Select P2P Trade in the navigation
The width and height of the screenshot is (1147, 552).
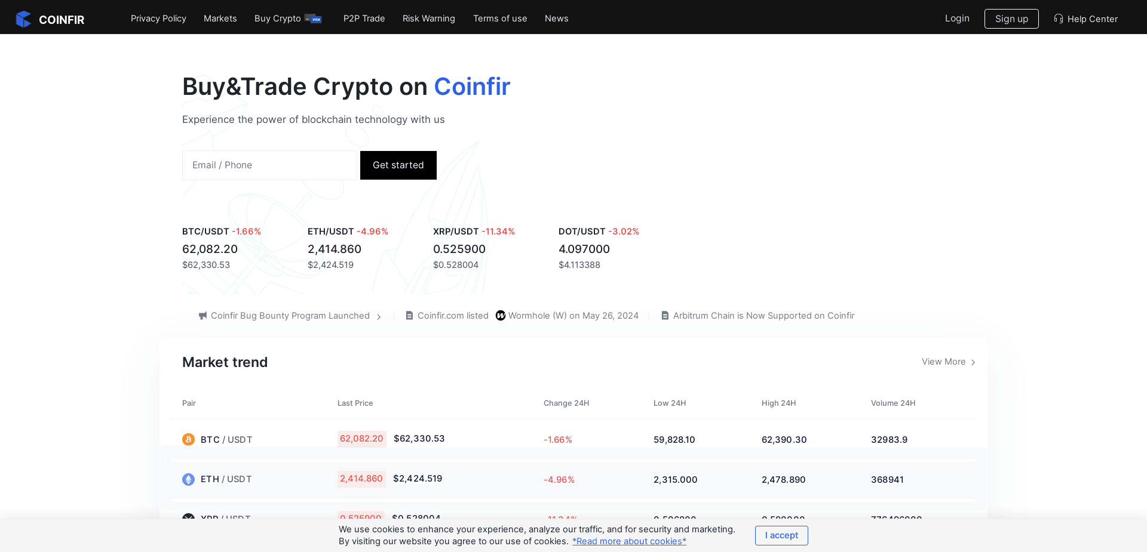point(364,18)
